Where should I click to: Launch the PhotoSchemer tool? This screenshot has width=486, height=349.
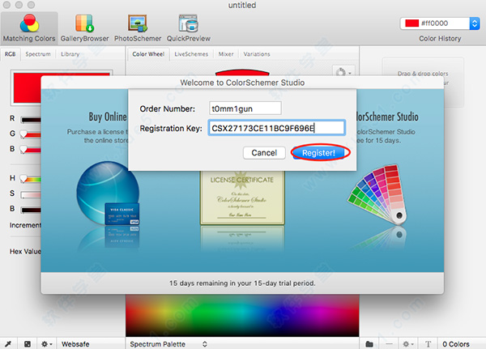138,28
